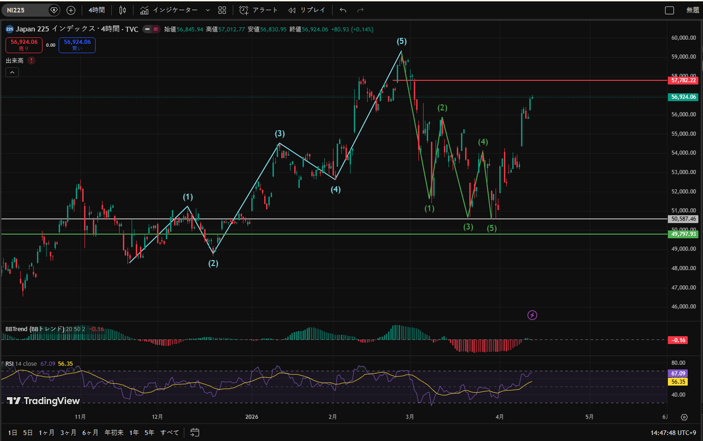The image size is (703, 441).
Task: Open the インジケーター indicators dialog
Action: 169,10
